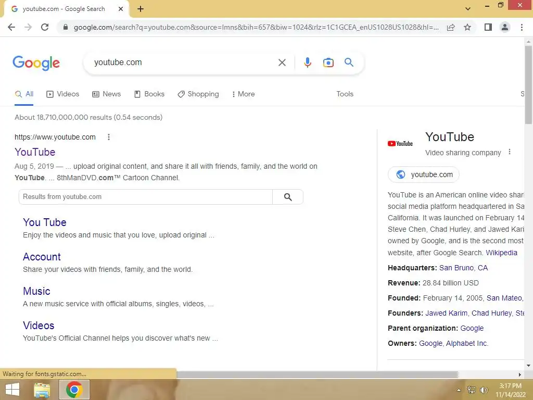Click inside the Results from youtube.com field
Viewport: 533px width, 400px height.
pos(146,197)
